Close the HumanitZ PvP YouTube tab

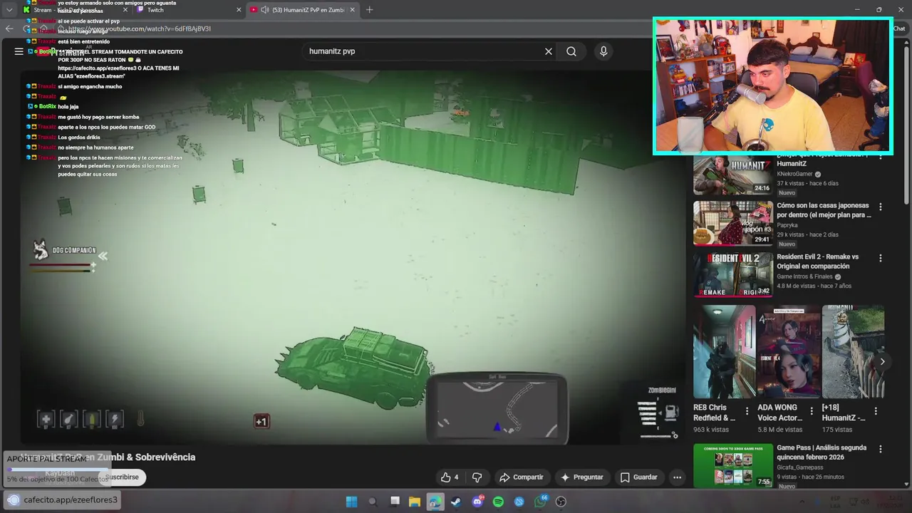352,10
